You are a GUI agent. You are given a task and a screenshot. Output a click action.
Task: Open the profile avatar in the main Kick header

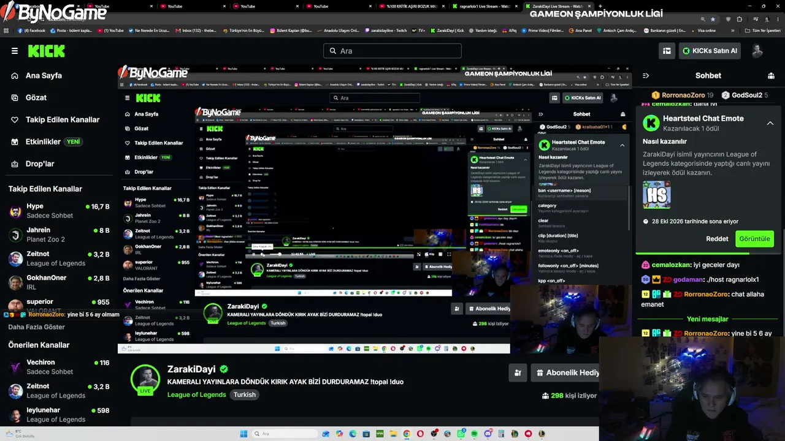(x=757, y=51)
